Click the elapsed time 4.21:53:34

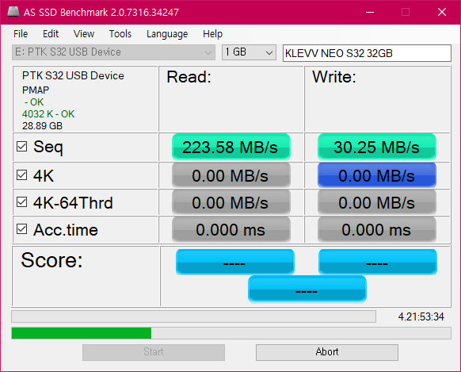[x=421, y=316]
